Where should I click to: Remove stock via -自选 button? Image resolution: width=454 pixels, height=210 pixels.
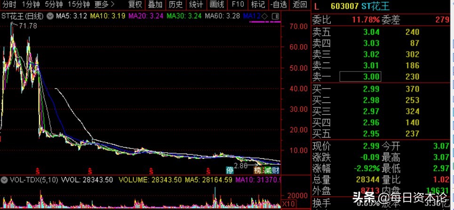tap(279, 4)
